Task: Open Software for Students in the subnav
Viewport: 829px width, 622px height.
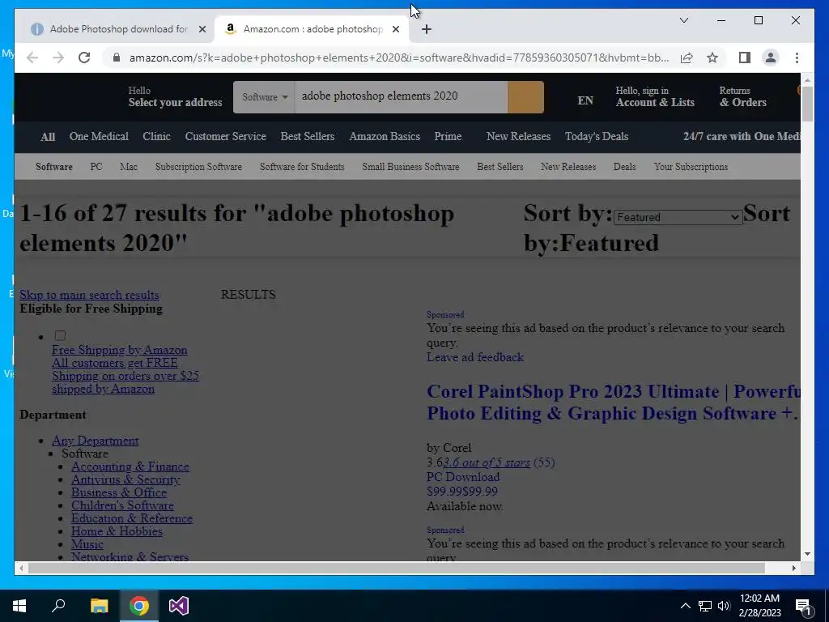Action: pos(302,167)
